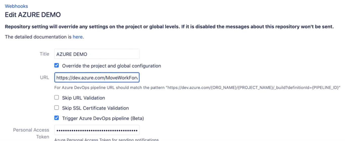Disable the Trigger Azure DevOps pipeline checkbox
Image resolution: width=345 pixels, height=141 pixels.
(57, 118)
